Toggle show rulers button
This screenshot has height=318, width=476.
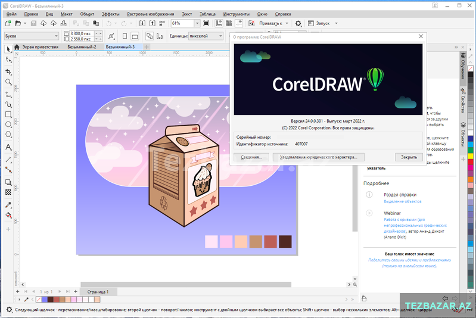219,23
